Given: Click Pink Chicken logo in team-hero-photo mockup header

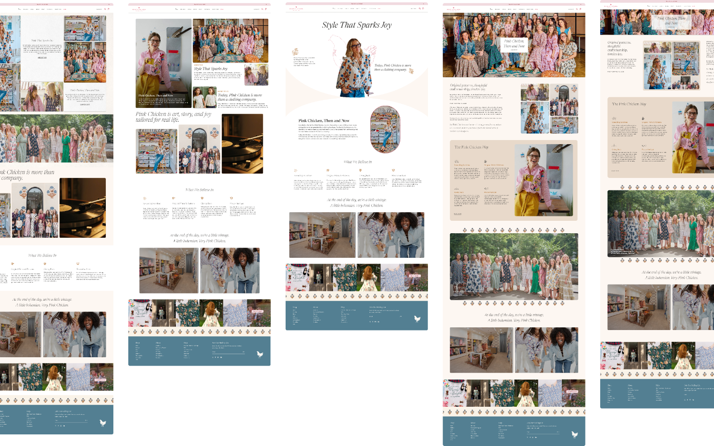Looking at the screenshot, I should 453,9.
